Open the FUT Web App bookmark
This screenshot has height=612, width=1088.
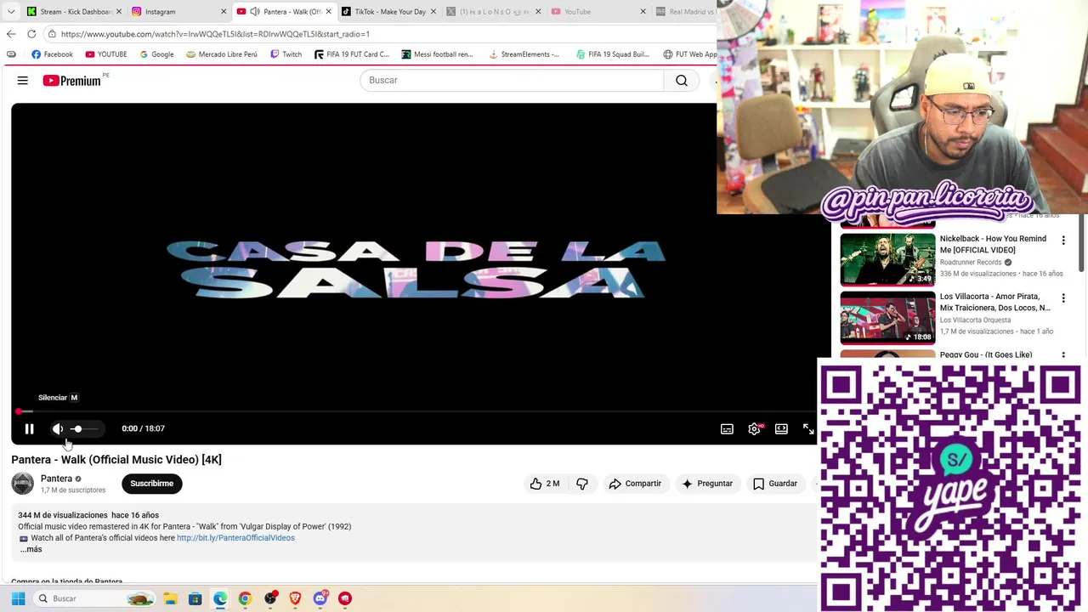coord(690,54)
